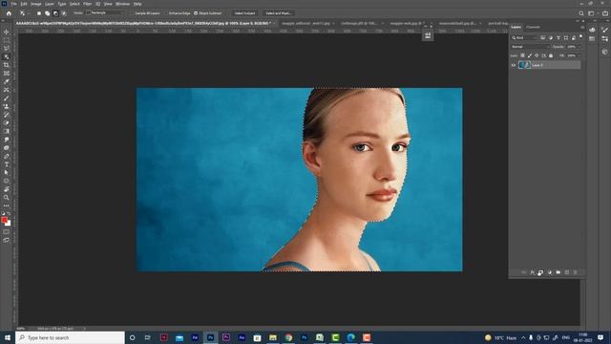Open the Edit Toolbar three-dots icon
611x344 pixels.
click(7, 205)
